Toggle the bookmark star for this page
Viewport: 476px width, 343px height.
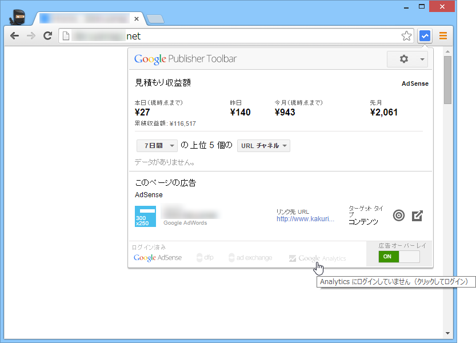point(406,35)
